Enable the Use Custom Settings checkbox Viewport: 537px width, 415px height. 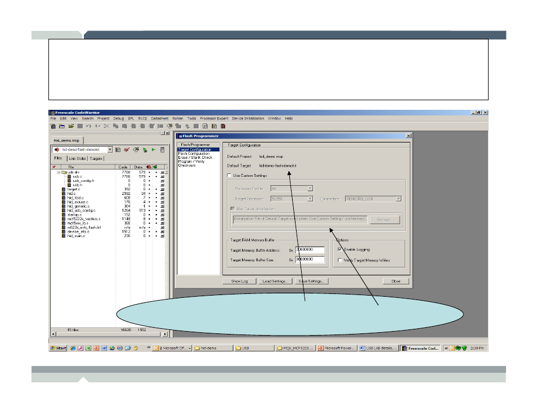tap(229, 176)
